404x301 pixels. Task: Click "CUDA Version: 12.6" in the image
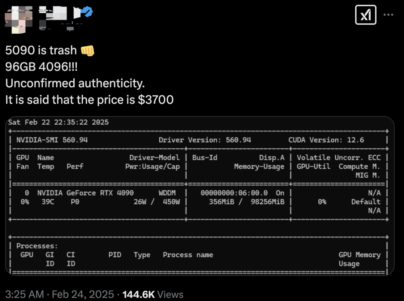coord(326,140)
